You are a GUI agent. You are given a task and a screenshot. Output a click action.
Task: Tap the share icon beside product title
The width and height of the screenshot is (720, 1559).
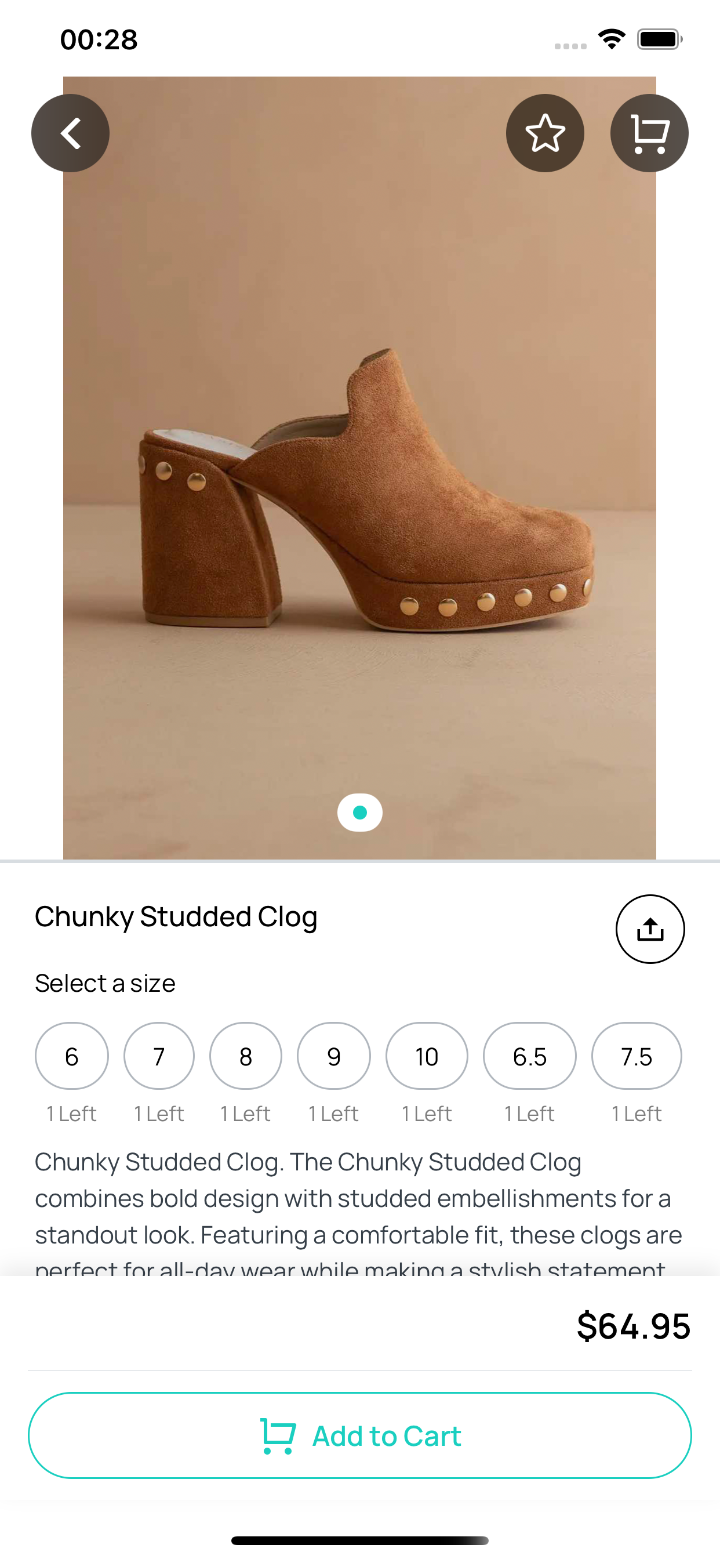[x=650, y=929]
